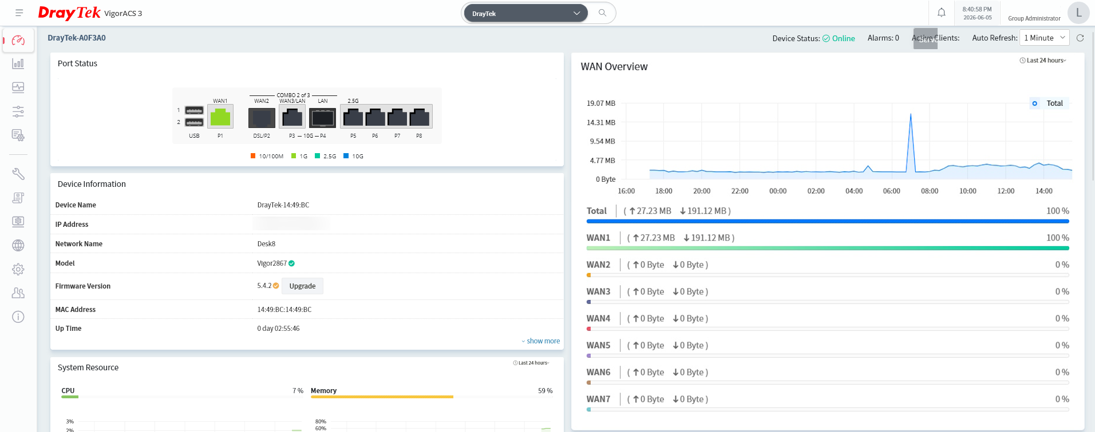Click the Alarms: 0 indicator
Screen dimensions: 1095x432
pos(883,38)
